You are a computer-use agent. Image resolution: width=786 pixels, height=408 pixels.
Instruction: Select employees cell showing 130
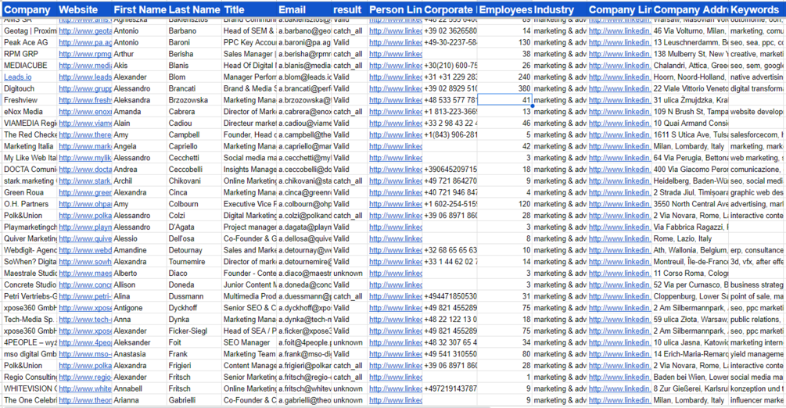click(x=504, y=42)
